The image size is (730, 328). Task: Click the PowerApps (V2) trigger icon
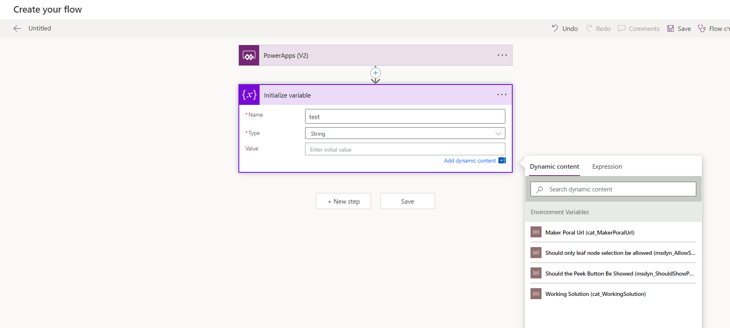tap(249, 55)
